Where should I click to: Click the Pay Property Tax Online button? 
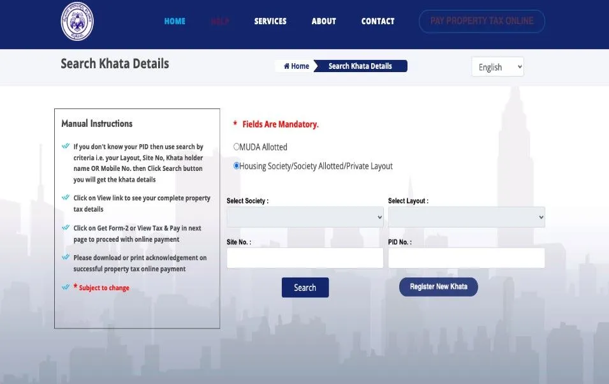click(481, 21)
